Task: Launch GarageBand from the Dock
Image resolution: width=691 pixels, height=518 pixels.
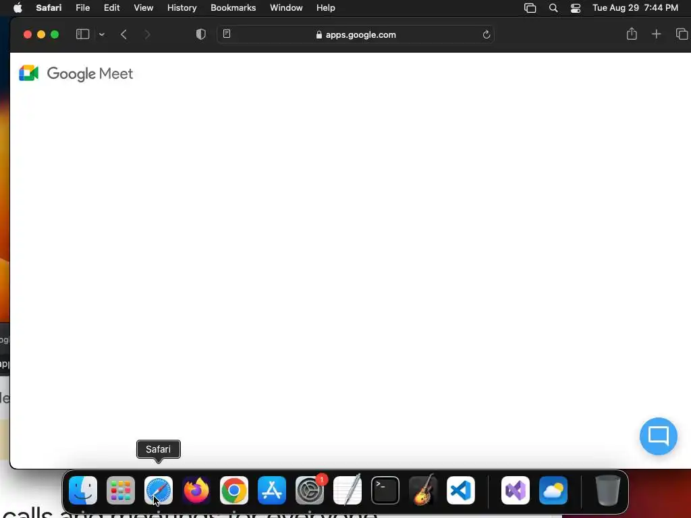Action: click(x=423, y=490)
